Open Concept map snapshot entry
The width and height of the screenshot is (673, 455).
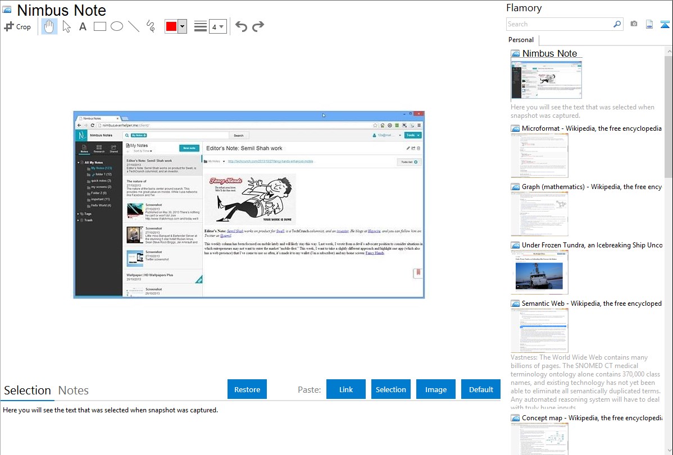coord(592,417)
